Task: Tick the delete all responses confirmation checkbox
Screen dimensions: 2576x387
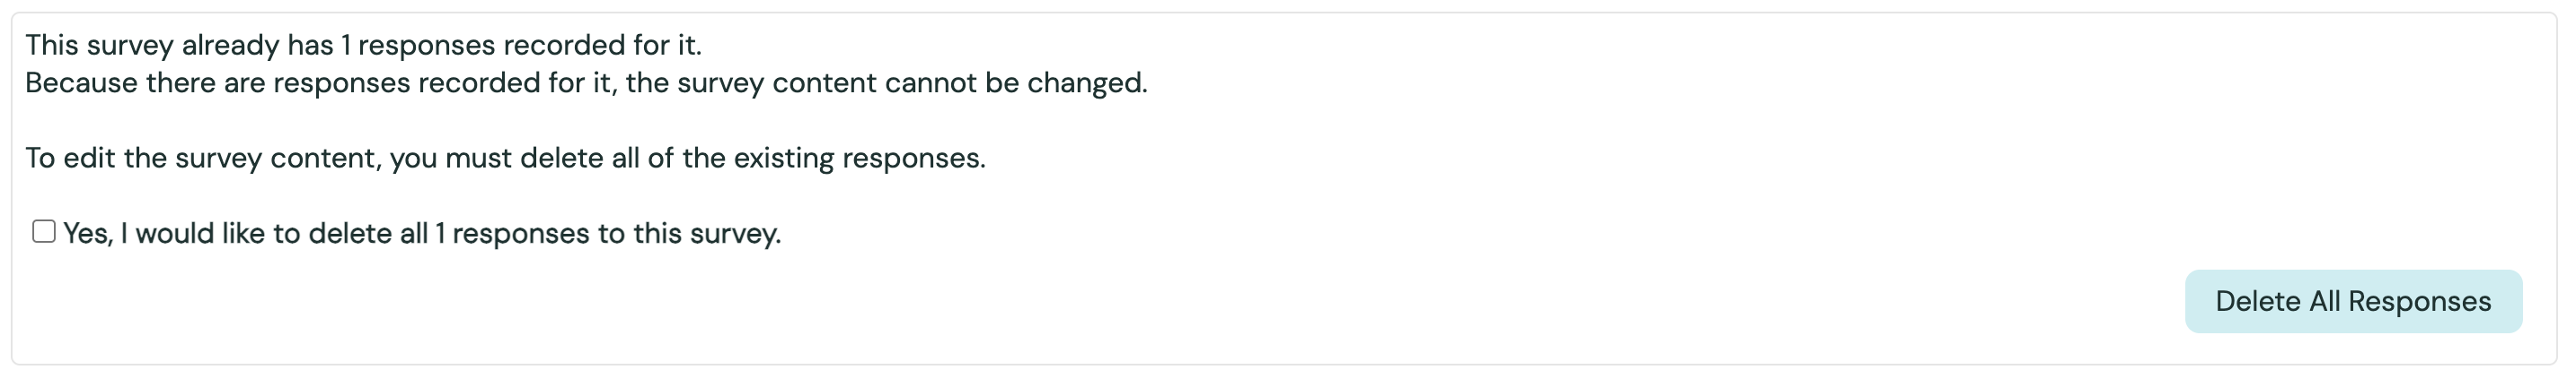Action: tap(43, 231)
